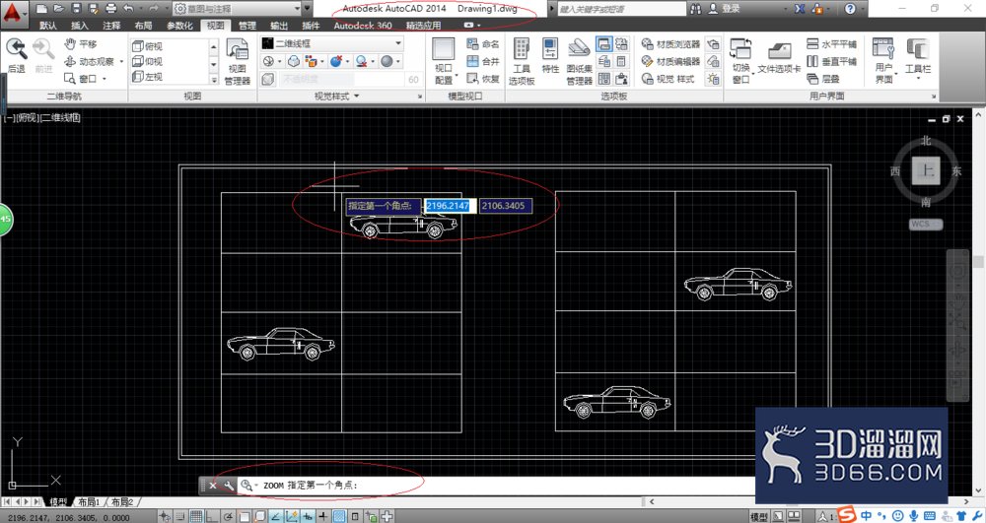Click the command line customize wrench icon

[229, 486]
